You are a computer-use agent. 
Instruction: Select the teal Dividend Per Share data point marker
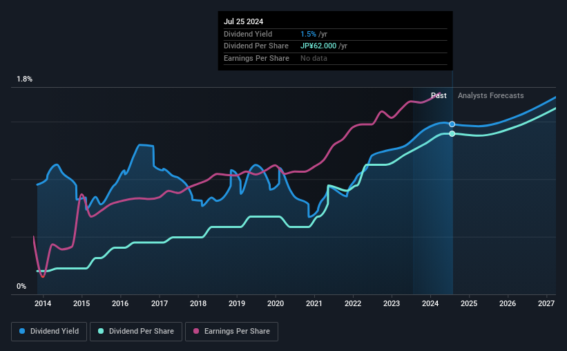452,134
